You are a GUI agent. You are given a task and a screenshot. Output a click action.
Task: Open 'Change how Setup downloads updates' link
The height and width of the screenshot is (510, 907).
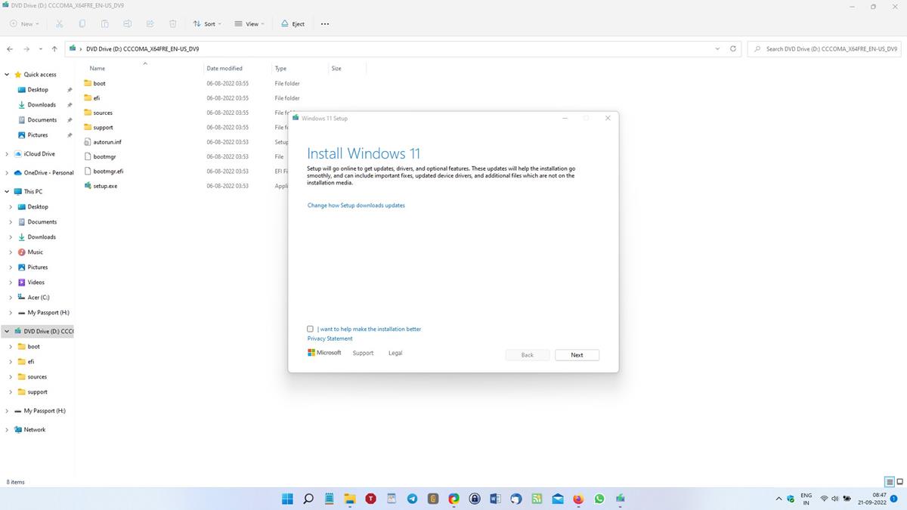pos(356,206)
